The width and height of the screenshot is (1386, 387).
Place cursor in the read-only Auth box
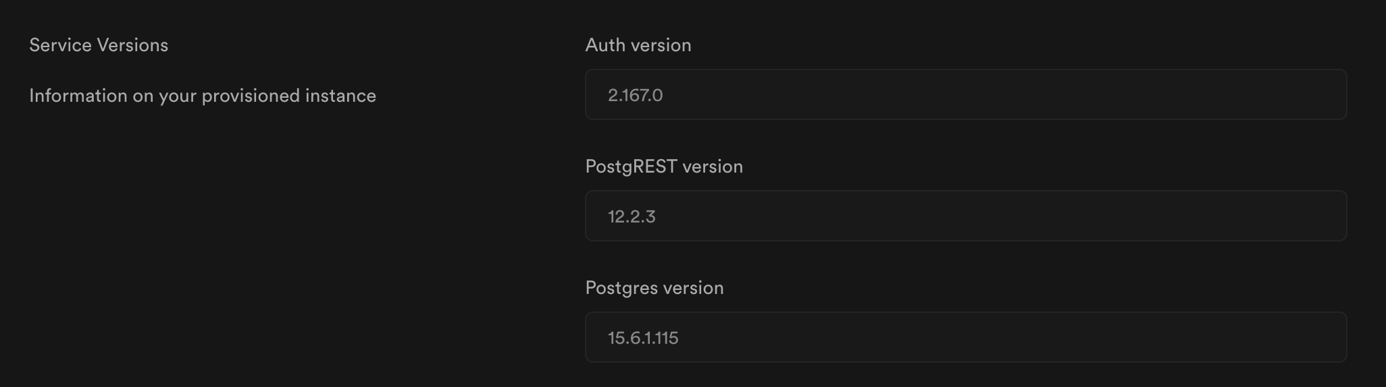(x=966, y=94)
